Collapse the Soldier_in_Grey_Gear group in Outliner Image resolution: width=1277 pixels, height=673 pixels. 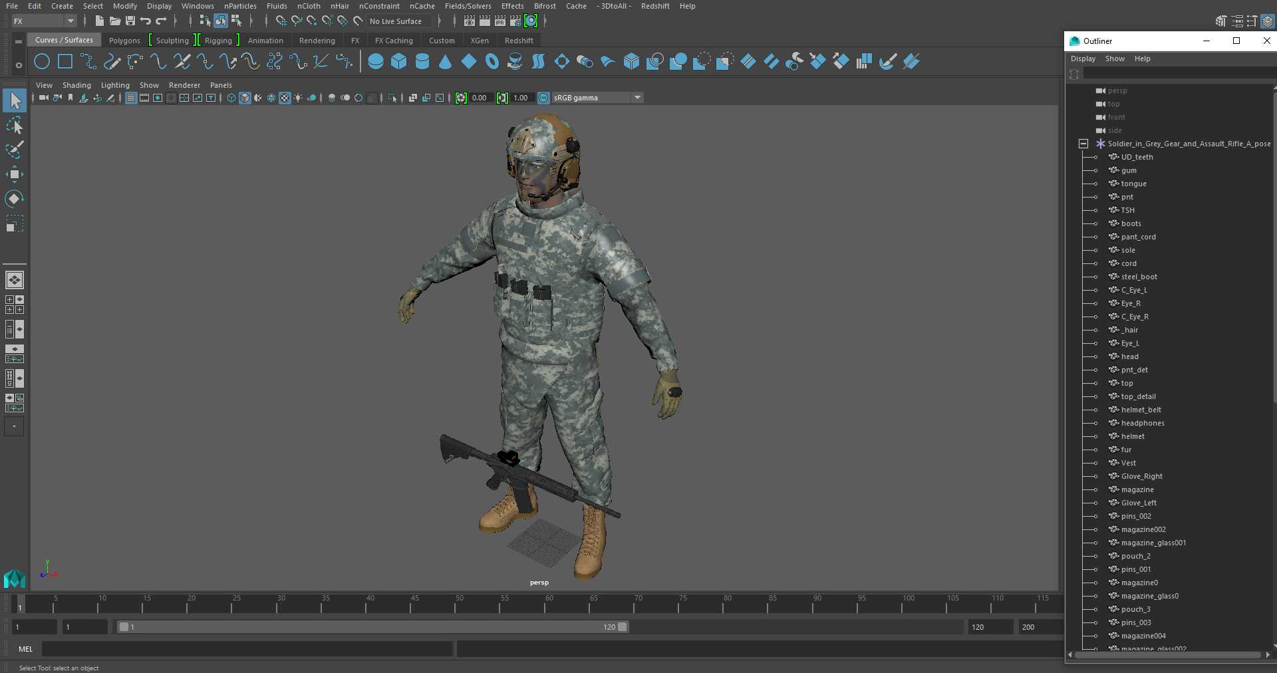point(1083,144)
